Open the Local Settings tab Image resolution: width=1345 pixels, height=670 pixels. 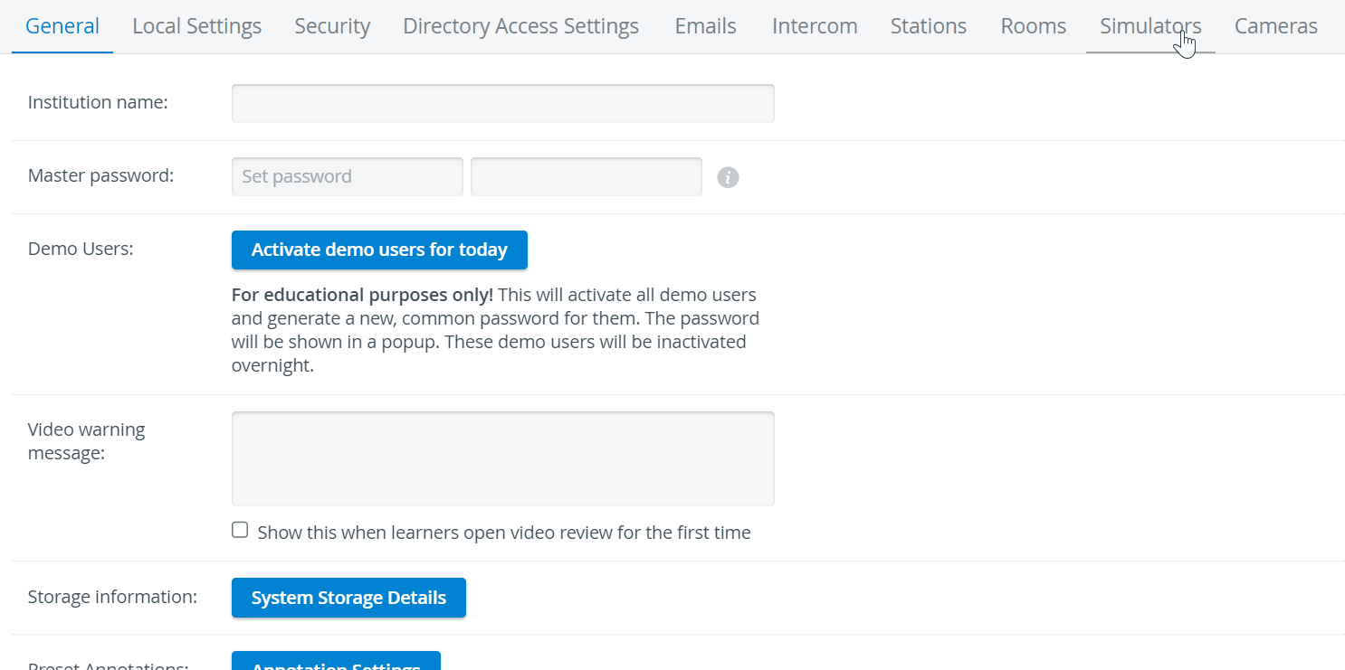pos(197,26)
